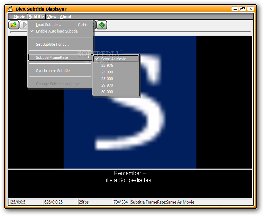Open the View menu

tap(52, 17)
